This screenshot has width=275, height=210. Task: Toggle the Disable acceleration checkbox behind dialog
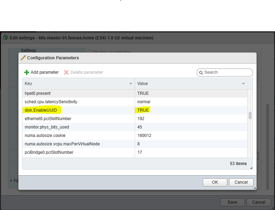pyautogui.click(x=90, y=51)
